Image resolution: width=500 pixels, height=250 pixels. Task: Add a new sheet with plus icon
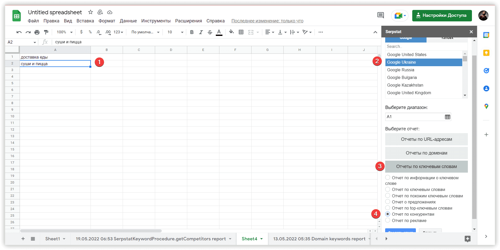pyautogui.click(x=23, y=239)
